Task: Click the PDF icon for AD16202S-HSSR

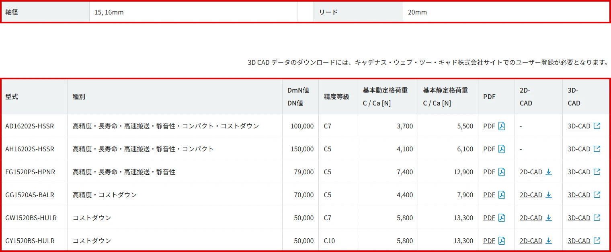Action: pos(501,126)
